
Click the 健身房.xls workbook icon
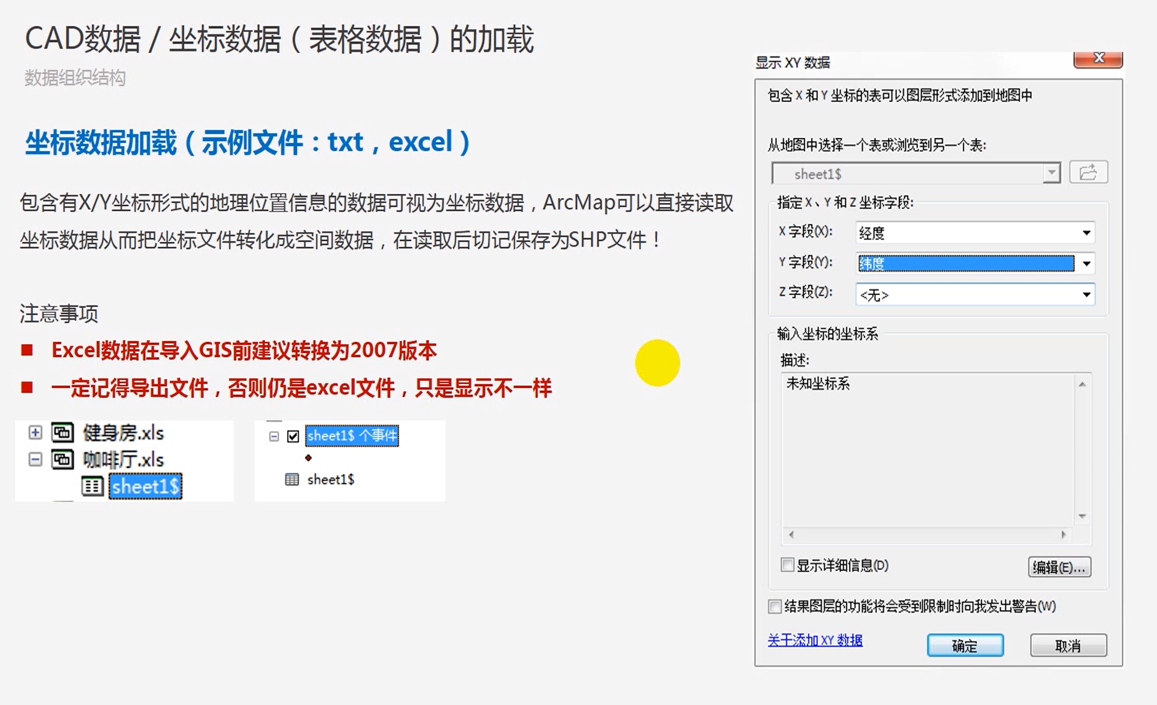[x=63, y=432]
